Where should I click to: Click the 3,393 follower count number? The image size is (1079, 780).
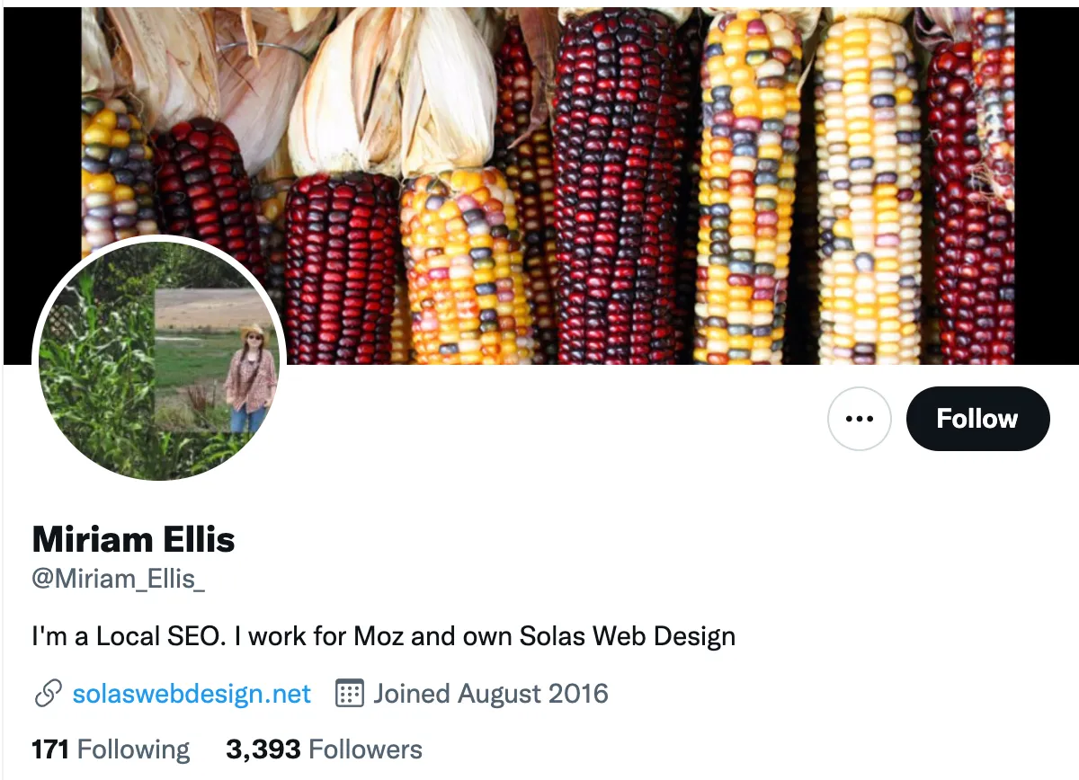point(263,749)
